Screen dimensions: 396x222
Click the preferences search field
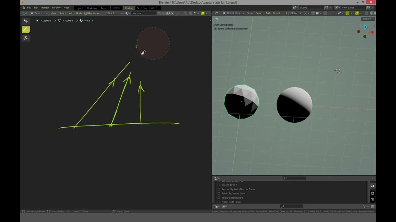click(294, 178)
